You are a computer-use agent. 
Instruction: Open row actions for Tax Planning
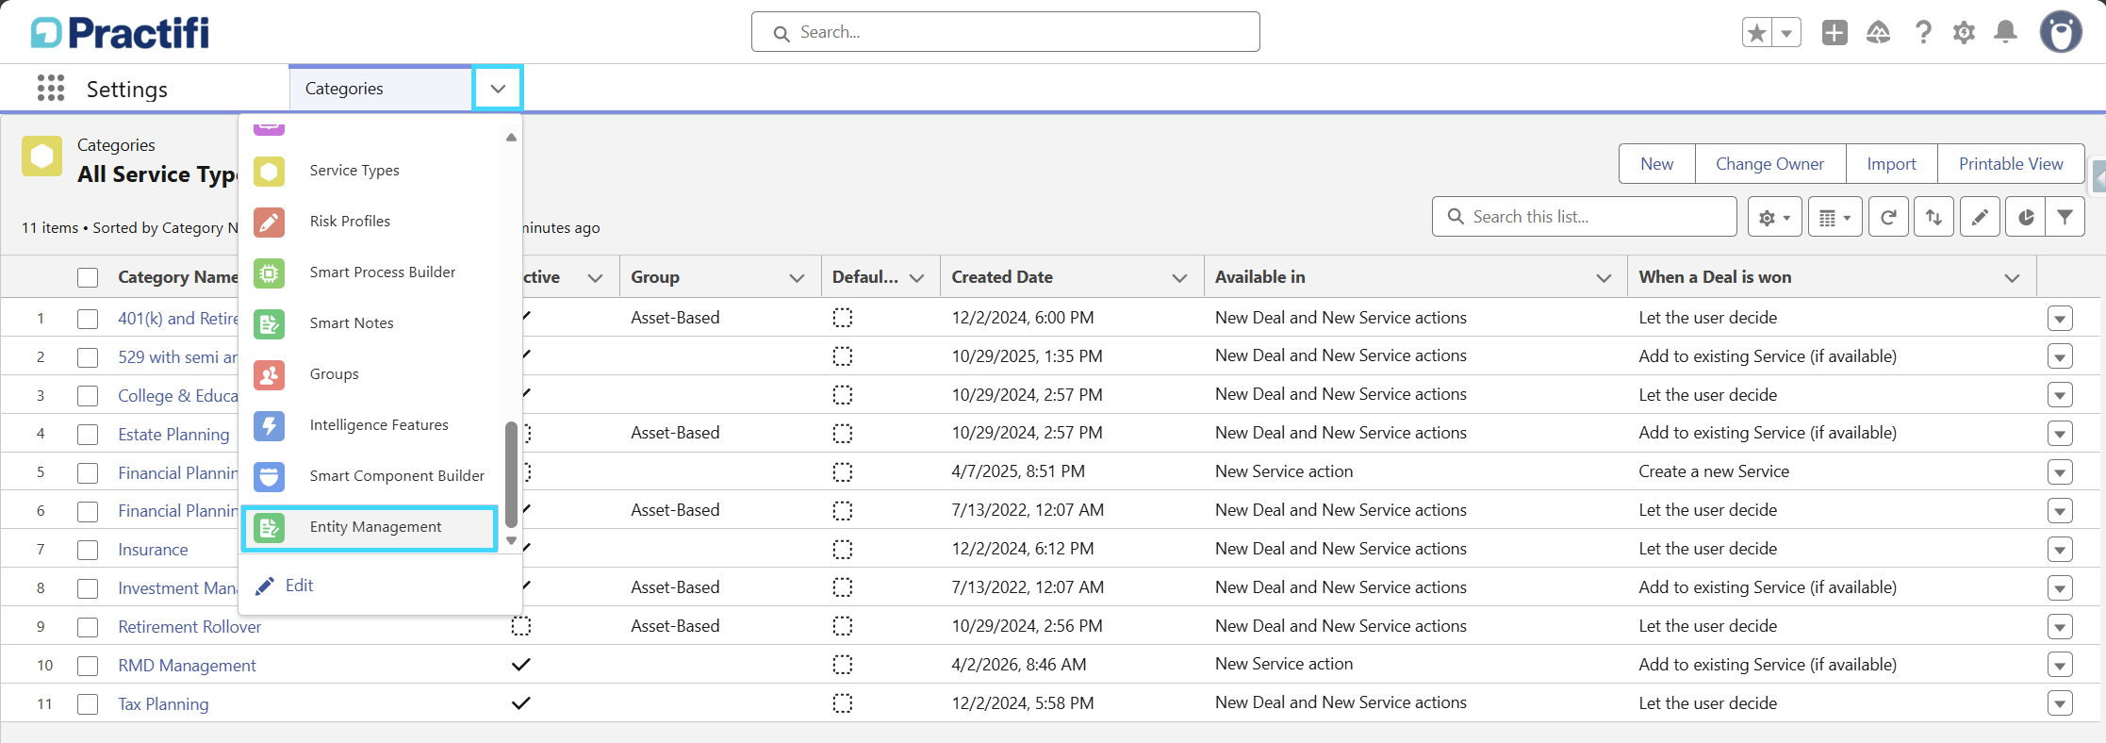pyautogui.click(x=2060, y=703)
